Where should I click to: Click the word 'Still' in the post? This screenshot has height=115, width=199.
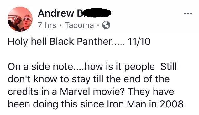[168, 66]
